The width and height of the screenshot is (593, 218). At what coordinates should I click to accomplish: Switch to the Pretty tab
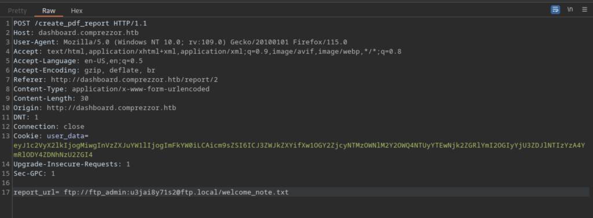(17, 10)
